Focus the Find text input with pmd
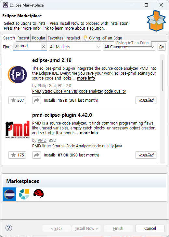The height and width of the screenshot is (237, 169). point(30,46)
